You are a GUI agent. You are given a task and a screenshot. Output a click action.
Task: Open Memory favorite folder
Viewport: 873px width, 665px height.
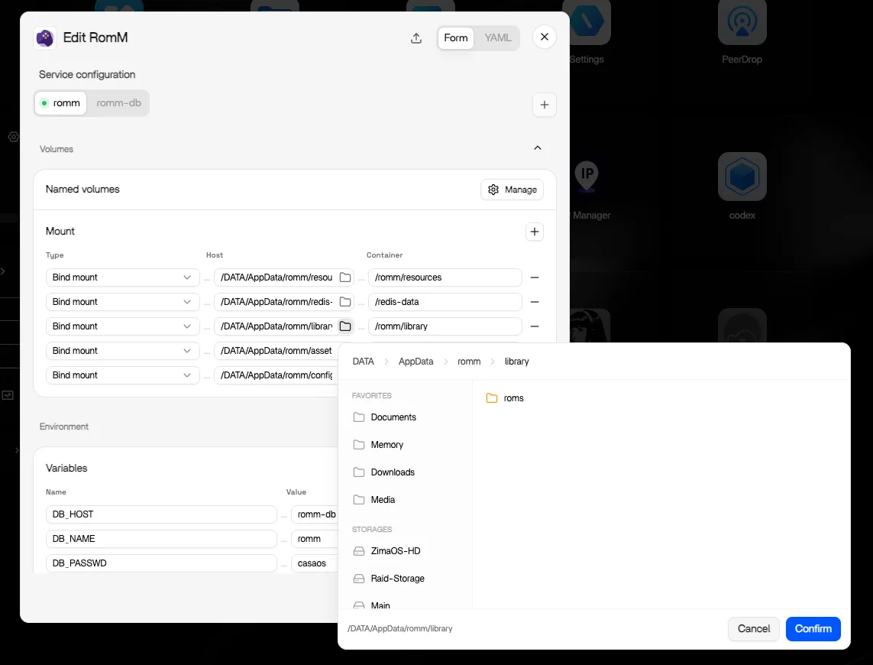379,445
